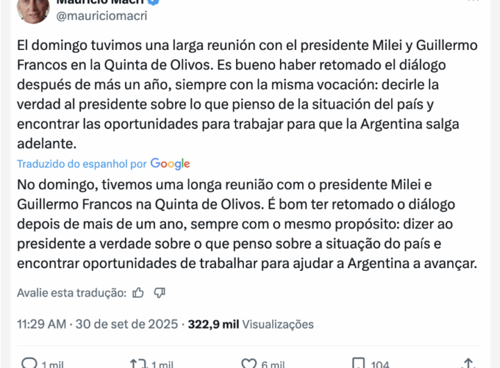This screenshot has width=500, height=368.
Task: Rate the translation with thumbs up
Action: pos(138,292)
